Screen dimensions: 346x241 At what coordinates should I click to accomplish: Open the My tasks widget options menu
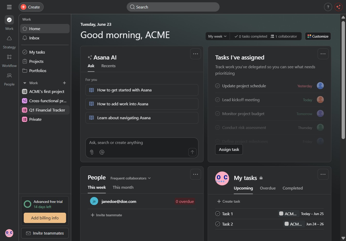pyautogui.click(x=323, y=174)
